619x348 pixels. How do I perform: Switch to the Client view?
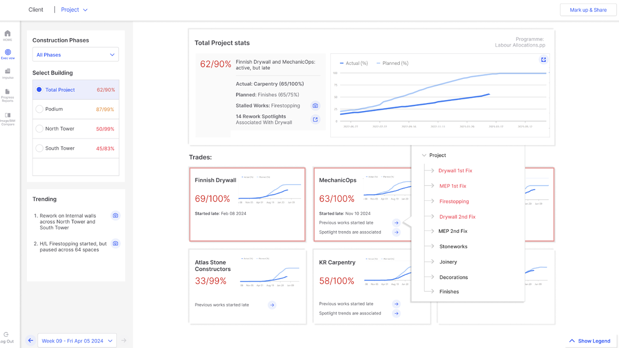(x=36, y=9)
